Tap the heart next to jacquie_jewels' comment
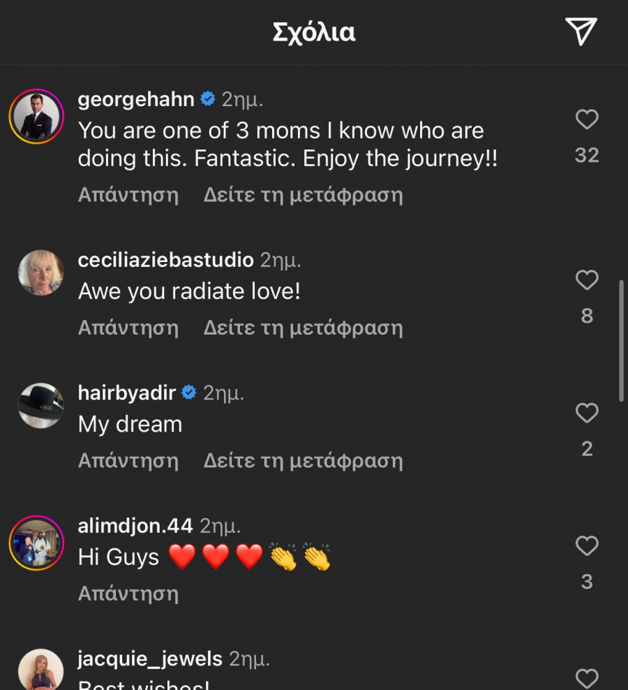Viewport: 628px width, 690px height. click(587, 677)
